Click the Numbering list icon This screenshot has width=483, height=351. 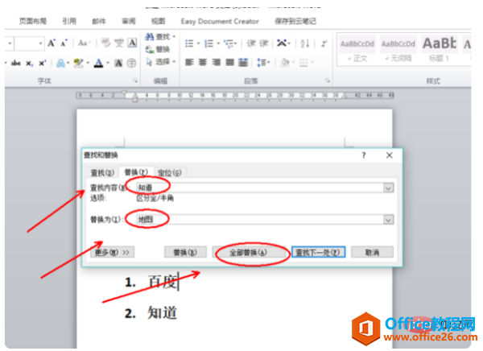pyautogui.click(x=208, y=43)
